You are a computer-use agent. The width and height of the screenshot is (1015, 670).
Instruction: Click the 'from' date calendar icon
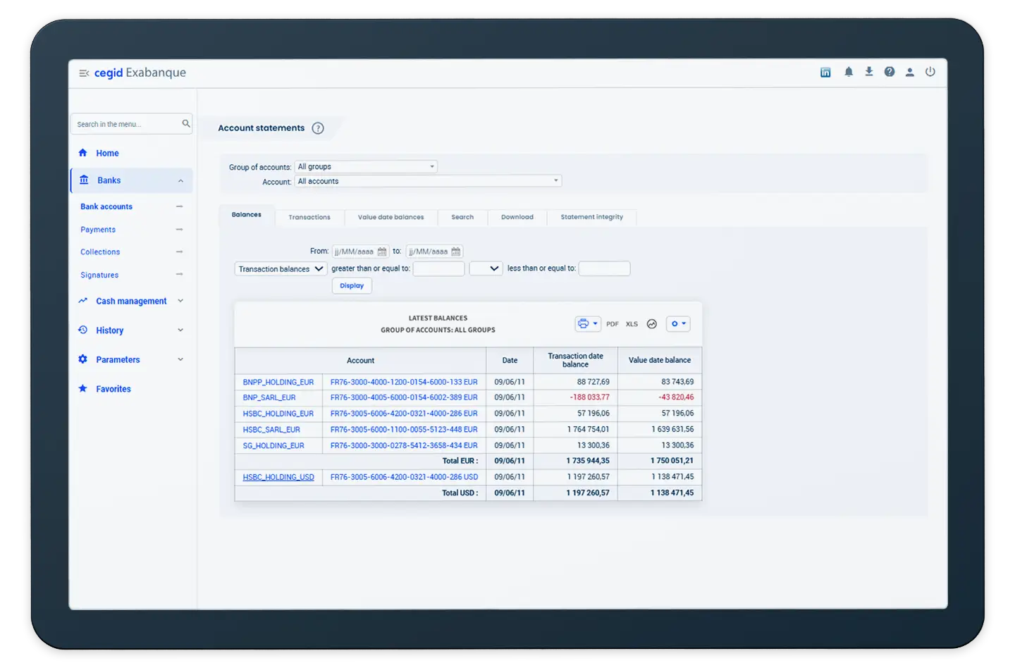381,251
